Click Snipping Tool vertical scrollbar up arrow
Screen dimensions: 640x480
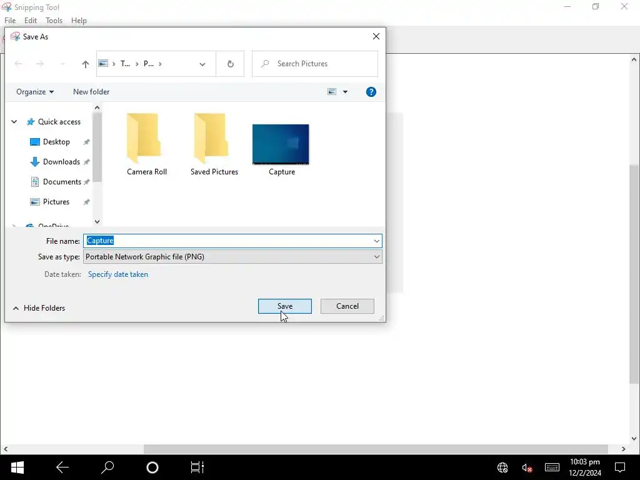pos(634,59)
